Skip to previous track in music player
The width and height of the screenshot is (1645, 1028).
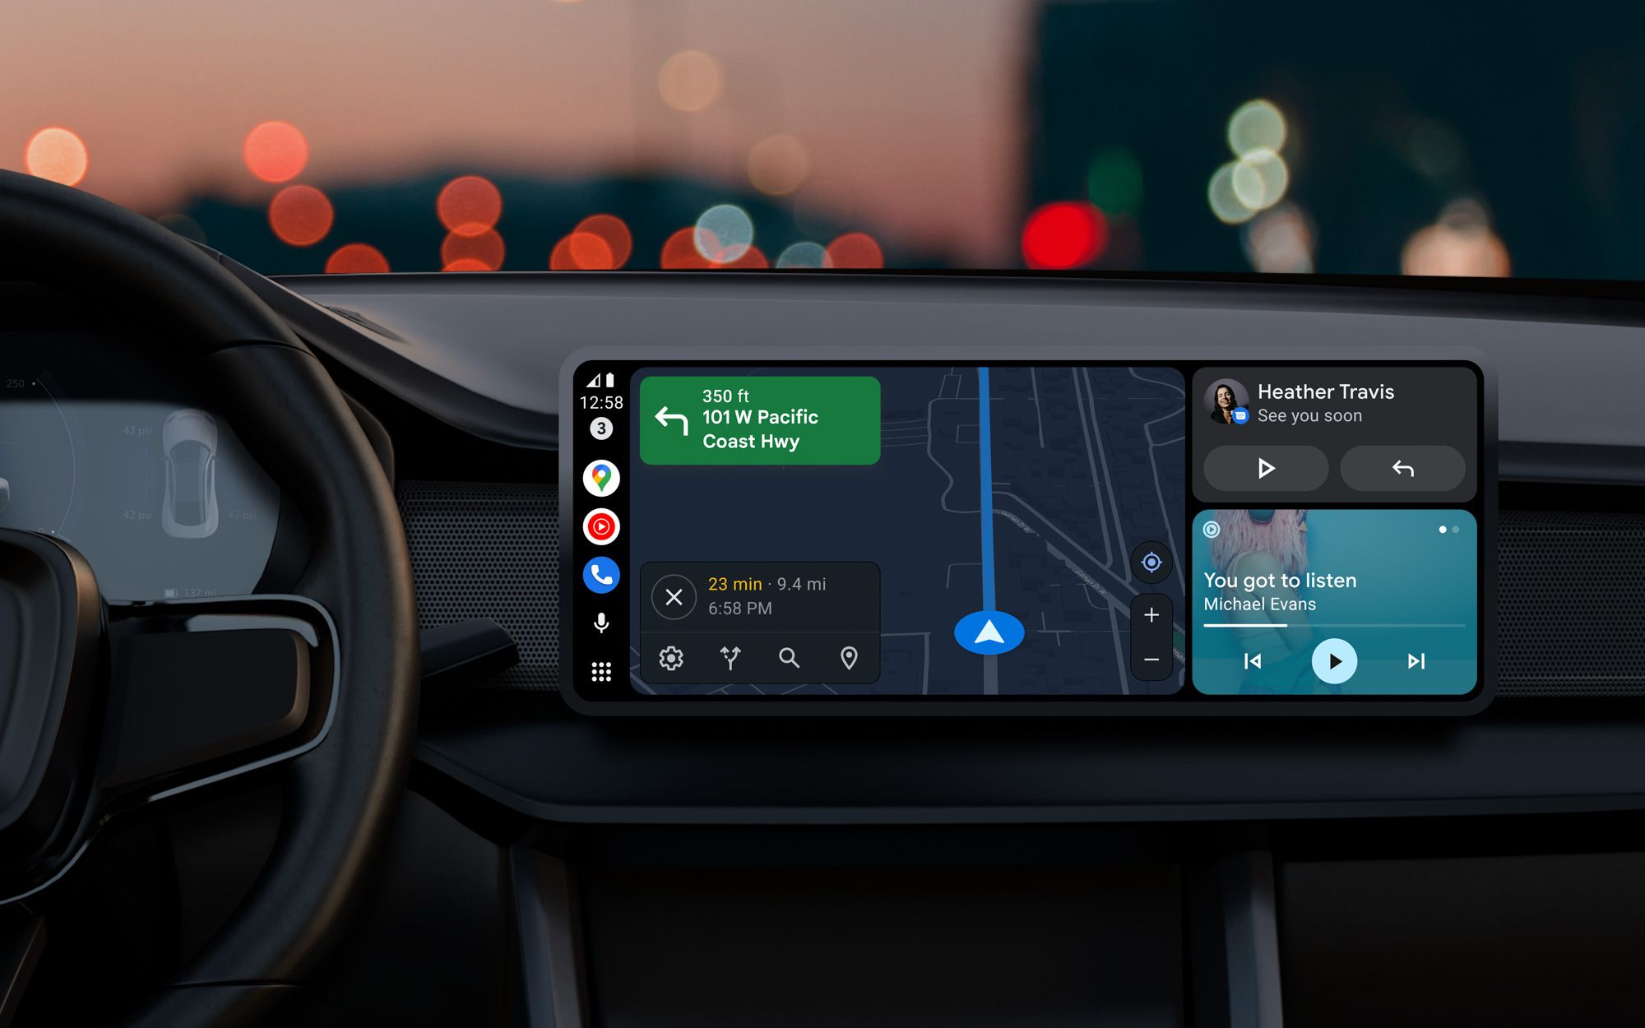point(1251,662)
